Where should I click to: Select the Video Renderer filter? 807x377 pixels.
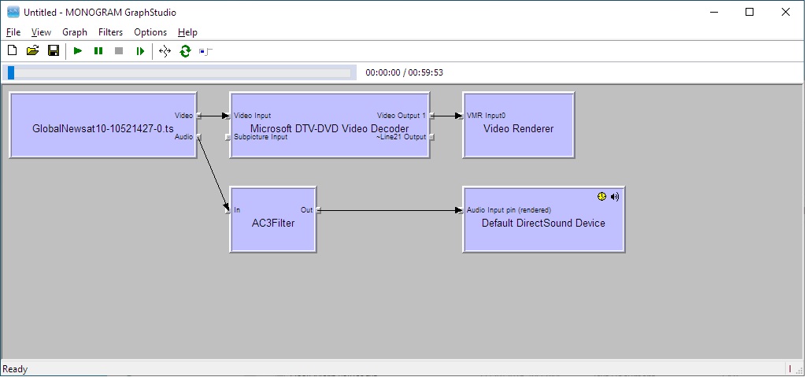point(518,125)
